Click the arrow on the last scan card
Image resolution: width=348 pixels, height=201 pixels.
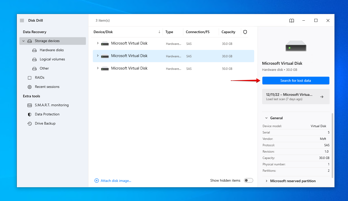click(x=322, y=97)
